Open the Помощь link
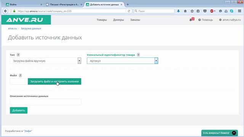 [x=205, y=20]
